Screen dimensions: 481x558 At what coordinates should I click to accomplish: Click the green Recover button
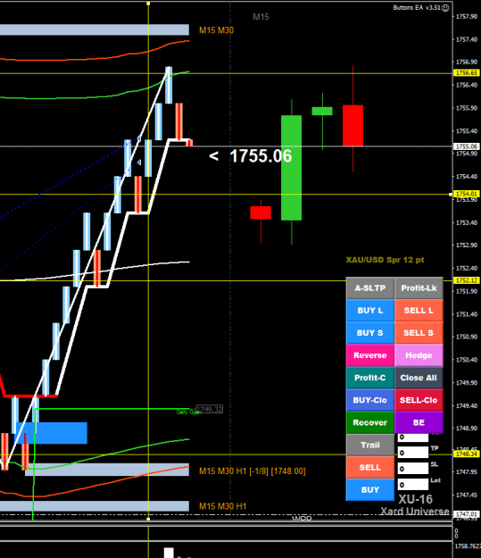click(370, 422)
